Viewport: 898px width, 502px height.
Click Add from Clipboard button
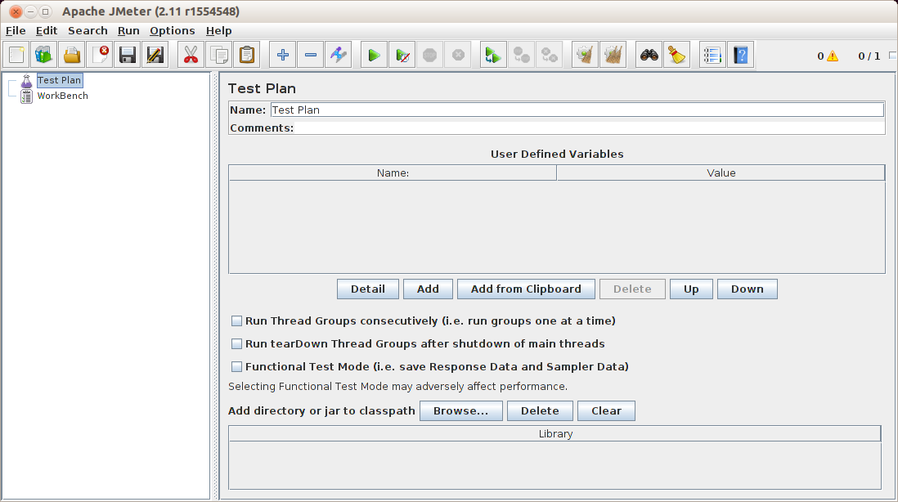(x=526, y=289)
